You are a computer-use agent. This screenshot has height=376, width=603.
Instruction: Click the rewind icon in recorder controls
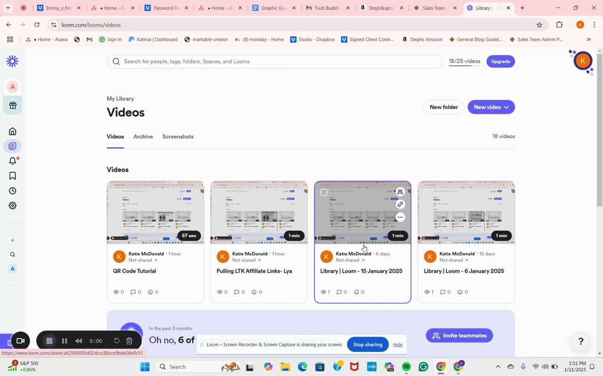click(79, 341)
